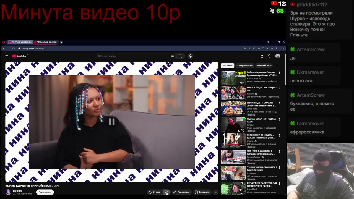This screenshot has height=199, width=354.
Task: Click chat username @tidditid7112
Action: tap(312, 5)
